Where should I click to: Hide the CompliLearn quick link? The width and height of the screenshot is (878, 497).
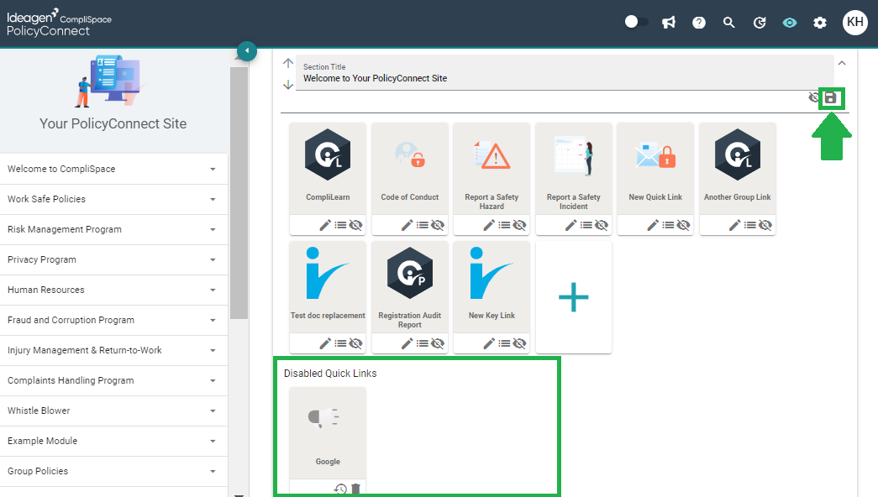(355, 225)
